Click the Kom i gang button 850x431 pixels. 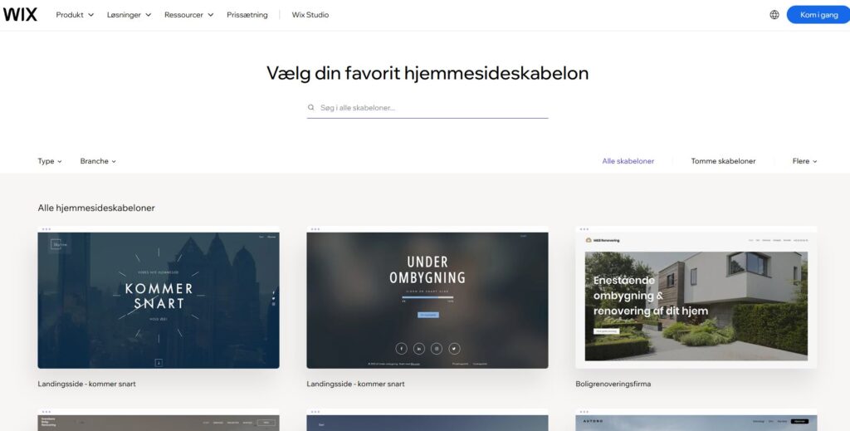(x=818, y=15)
